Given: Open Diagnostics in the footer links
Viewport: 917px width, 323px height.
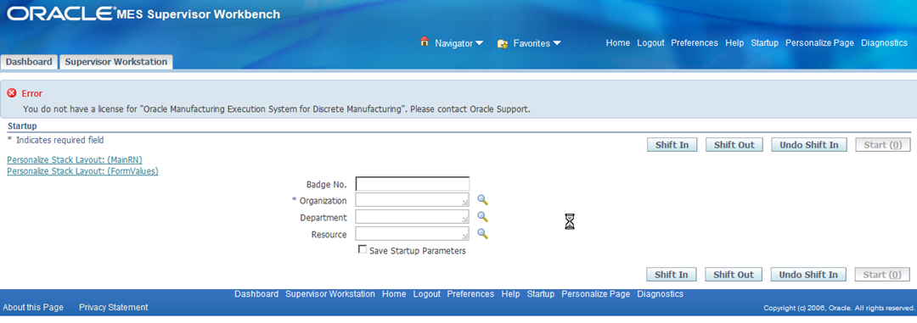Looking at the screenshot, I should (661, 294).
